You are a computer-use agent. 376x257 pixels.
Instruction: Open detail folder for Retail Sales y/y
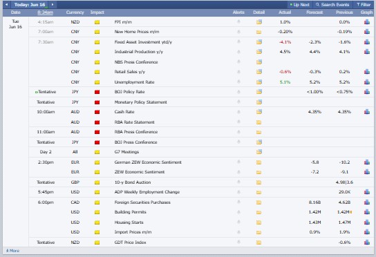[x=258, y=71]
